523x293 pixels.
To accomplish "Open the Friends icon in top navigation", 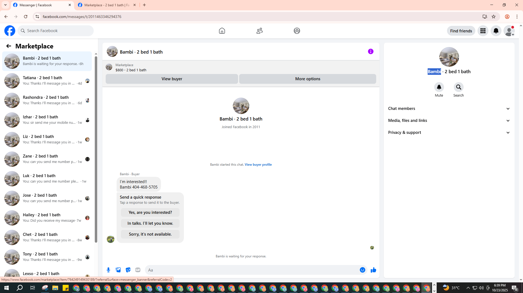I will [260, 31].
